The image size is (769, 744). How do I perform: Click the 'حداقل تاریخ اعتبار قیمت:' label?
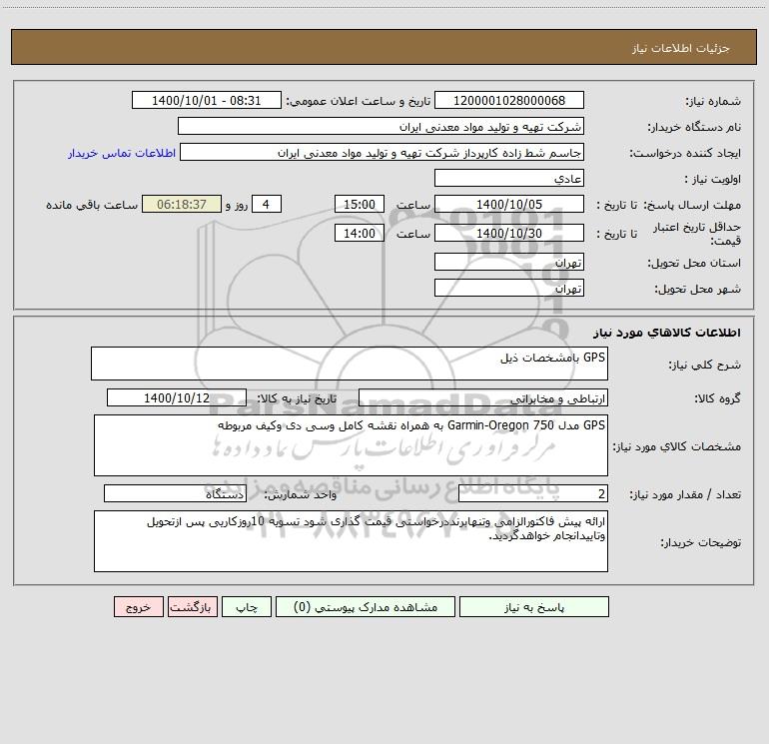coord(697,234)
